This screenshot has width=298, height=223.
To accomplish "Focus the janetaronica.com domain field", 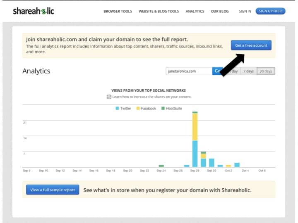I will pos(189,71).
